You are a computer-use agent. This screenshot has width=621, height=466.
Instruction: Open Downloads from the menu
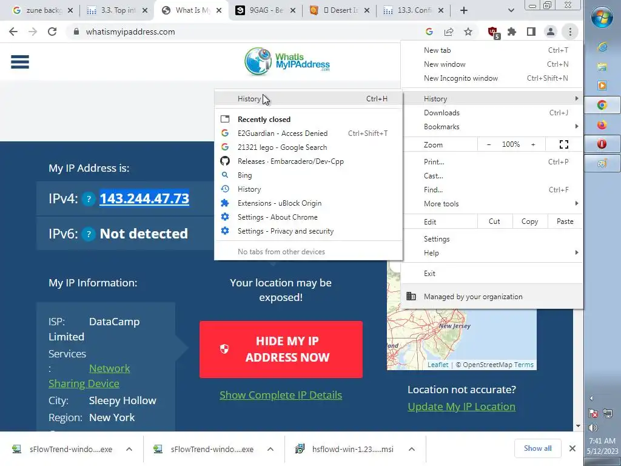(x=492, y=112)
